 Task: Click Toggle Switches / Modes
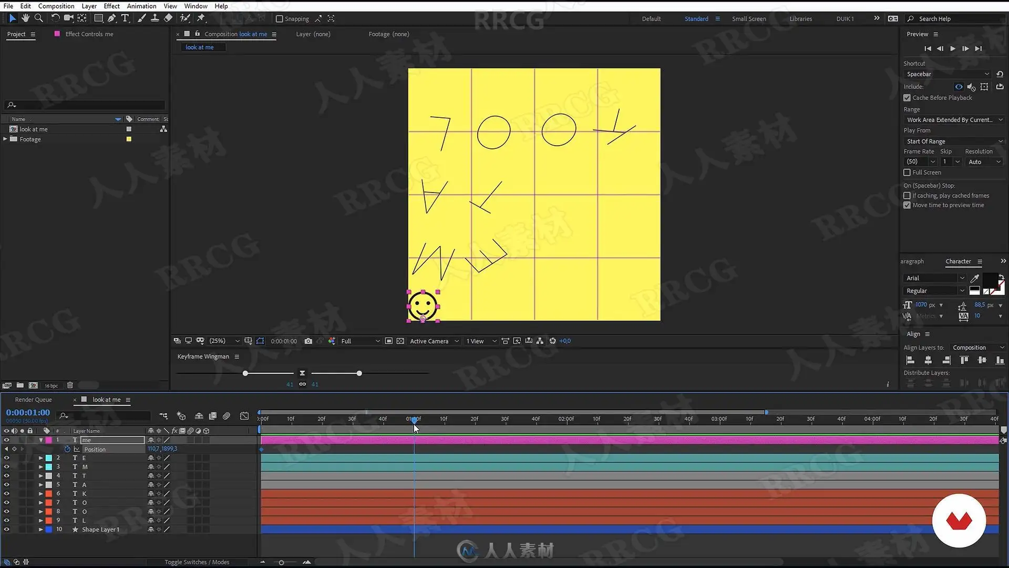(197, 562)
